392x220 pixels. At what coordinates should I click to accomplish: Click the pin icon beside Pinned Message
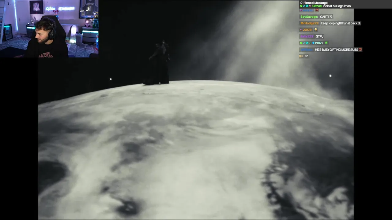tap(301, 3)
